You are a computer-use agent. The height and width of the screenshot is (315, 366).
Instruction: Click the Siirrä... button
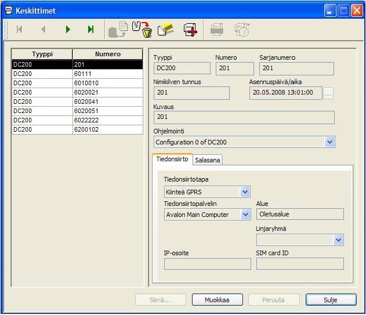(161, 300)
